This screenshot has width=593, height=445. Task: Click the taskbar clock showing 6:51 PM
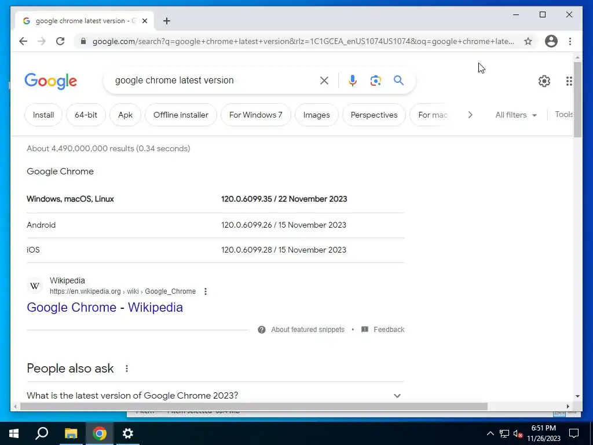click(543, 433)
